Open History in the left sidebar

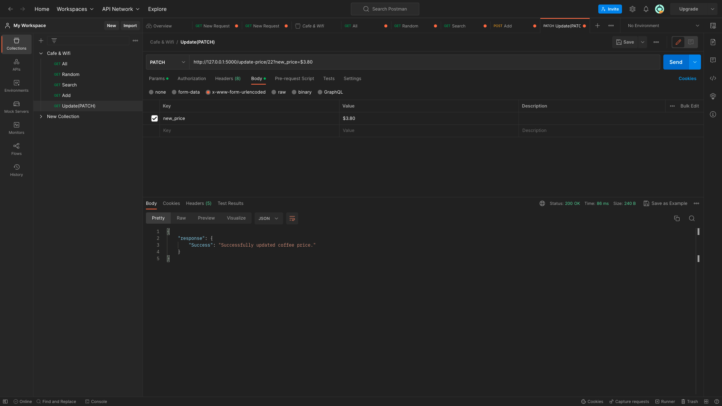[x=16, y=170]
